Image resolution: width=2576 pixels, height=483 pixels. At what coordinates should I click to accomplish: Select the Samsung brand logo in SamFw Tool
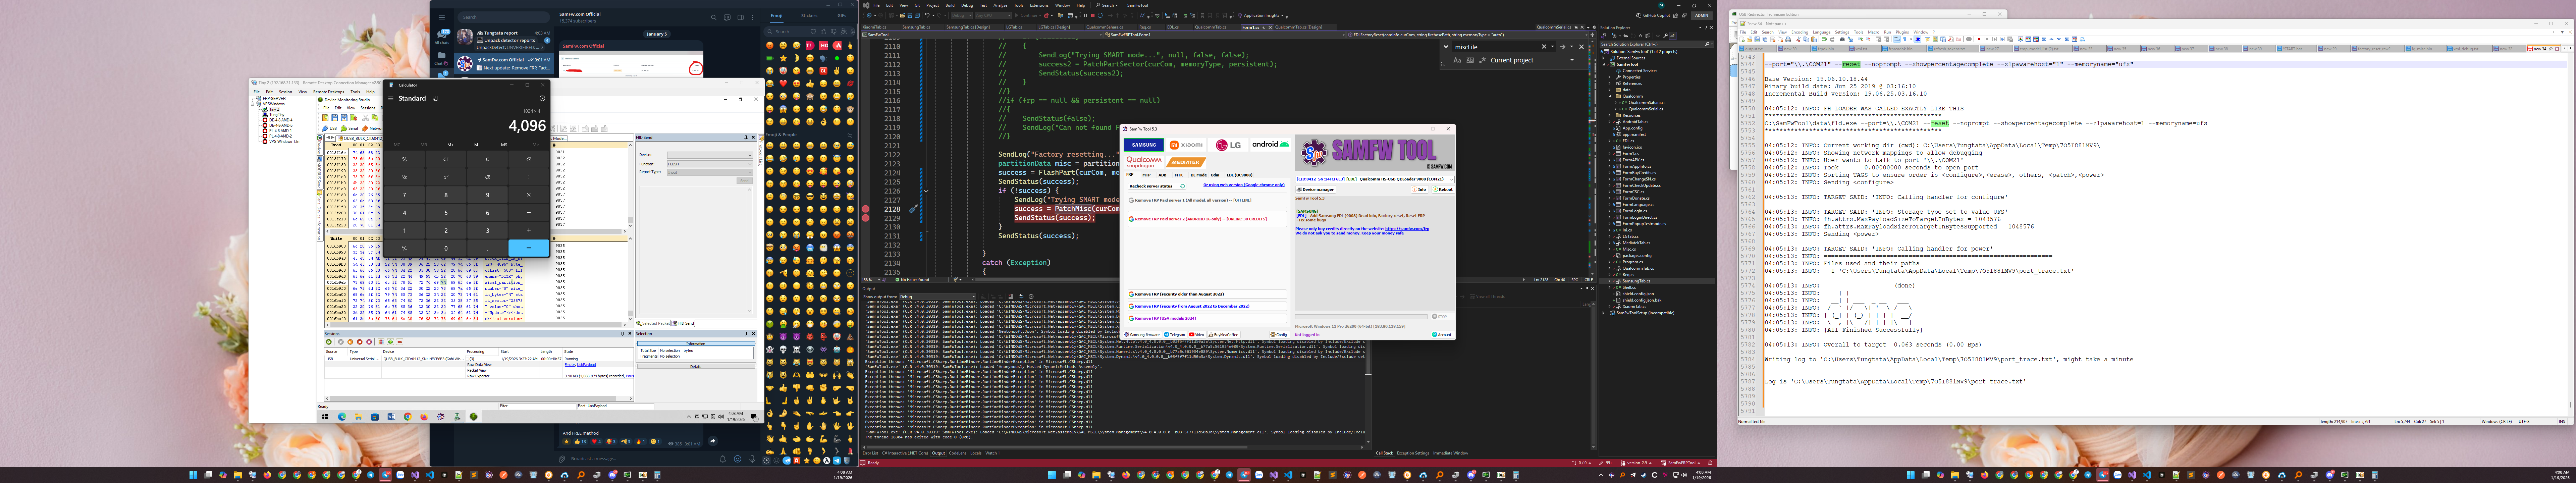(1144, 145)
